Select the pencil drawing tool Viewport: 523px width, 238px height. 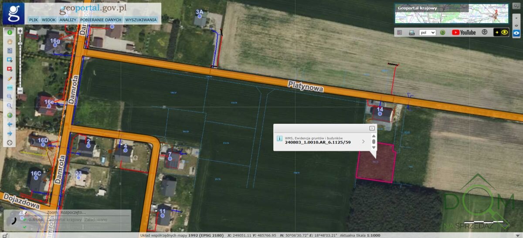(10, 78)
